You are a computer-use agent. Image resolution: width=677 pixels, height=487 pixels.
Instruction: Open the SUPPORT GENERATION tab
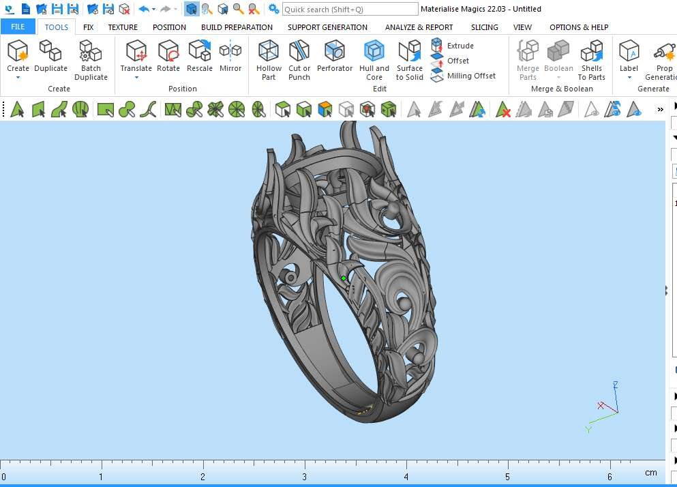327,27
